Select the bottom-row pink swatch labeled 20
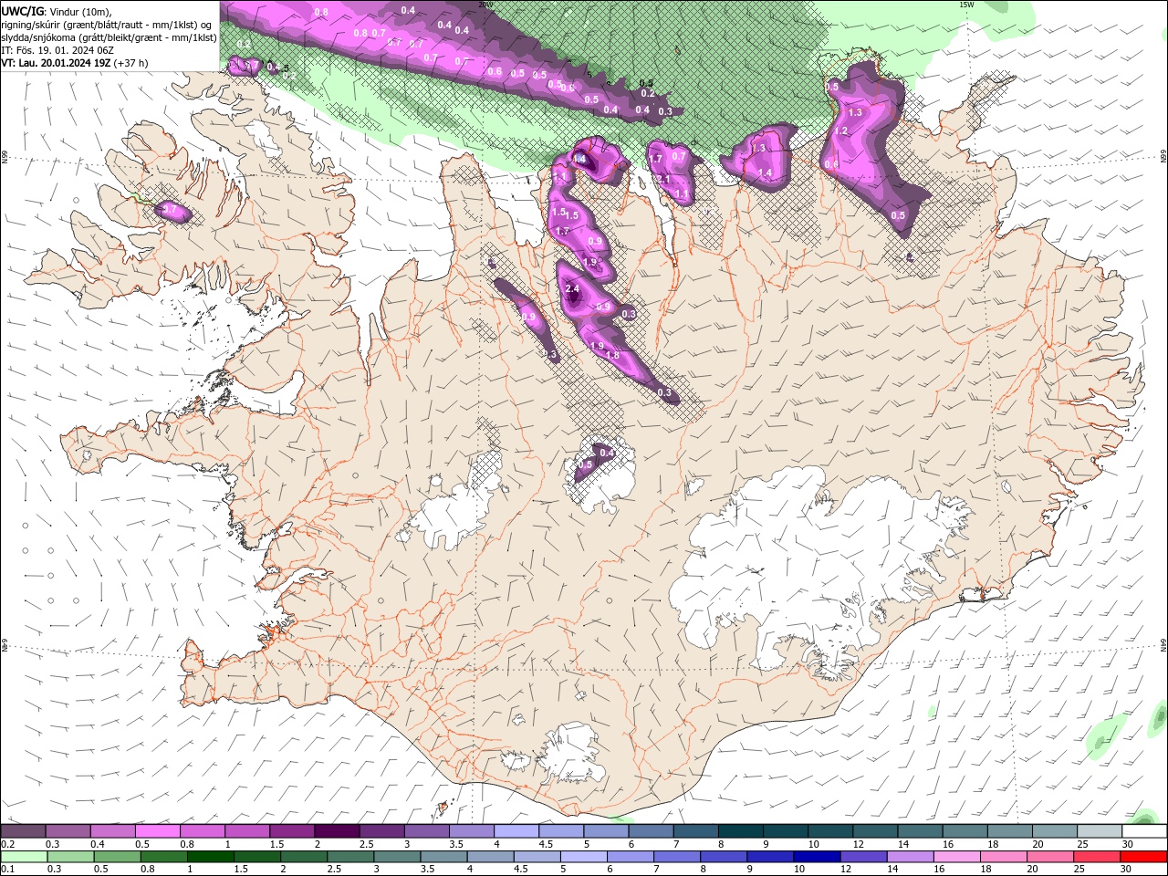Screen dimensions: 1168x876 [1048, 857]
